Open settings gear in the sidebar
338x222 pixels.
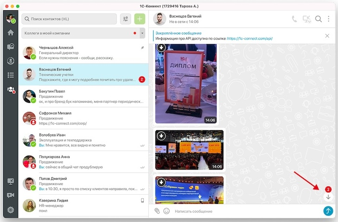(x=10, y=210)
